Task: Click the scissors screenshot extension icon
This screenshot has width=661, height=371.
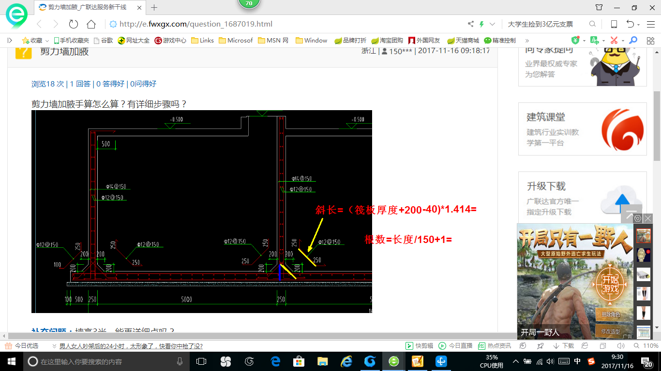Action: click(614, 41)
